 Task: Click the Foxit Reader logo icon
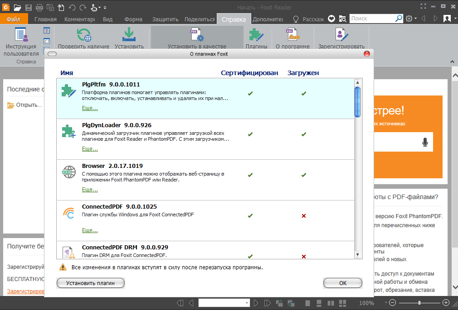pyautogui.click(x=6, y=7)
